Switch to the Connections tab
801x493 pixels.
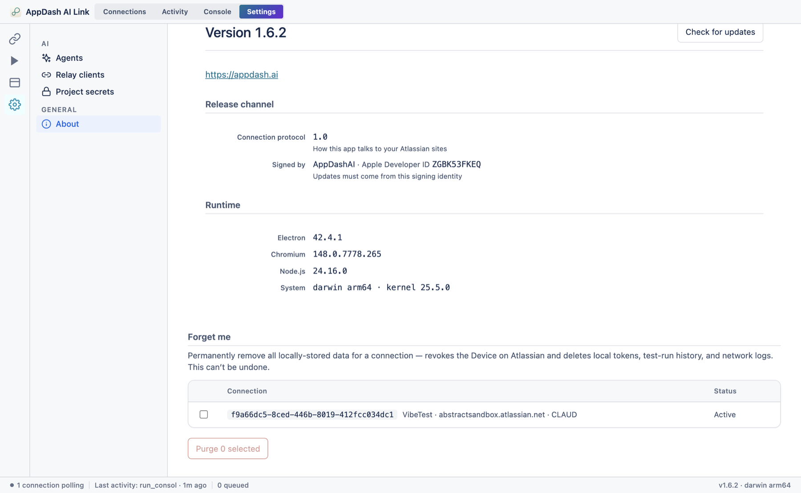coord(125,12)
